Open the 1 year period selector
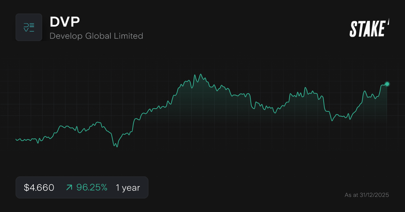Viewport: 405px width, 212px height. [x=128, y=187]
